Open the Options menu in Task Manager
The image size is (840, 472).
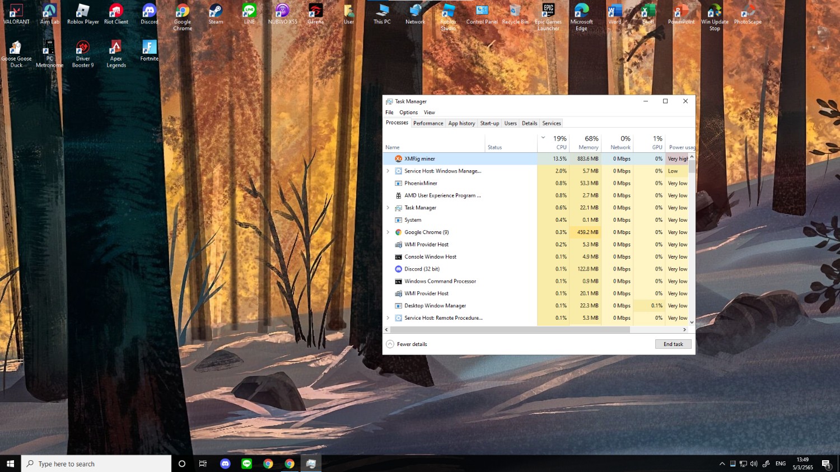[408, 113]
